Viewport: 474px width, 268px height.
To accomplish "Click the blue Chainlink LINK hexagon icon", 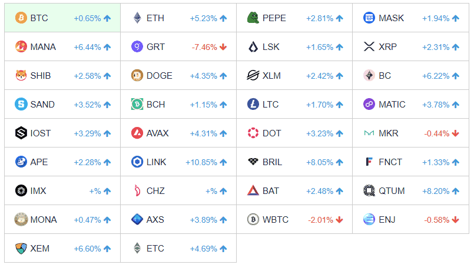I will click(x=137, y=162).
